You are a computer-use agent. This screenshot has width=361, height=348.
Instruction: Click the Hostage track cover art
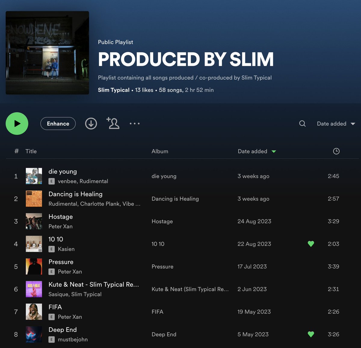coord(34,221)
